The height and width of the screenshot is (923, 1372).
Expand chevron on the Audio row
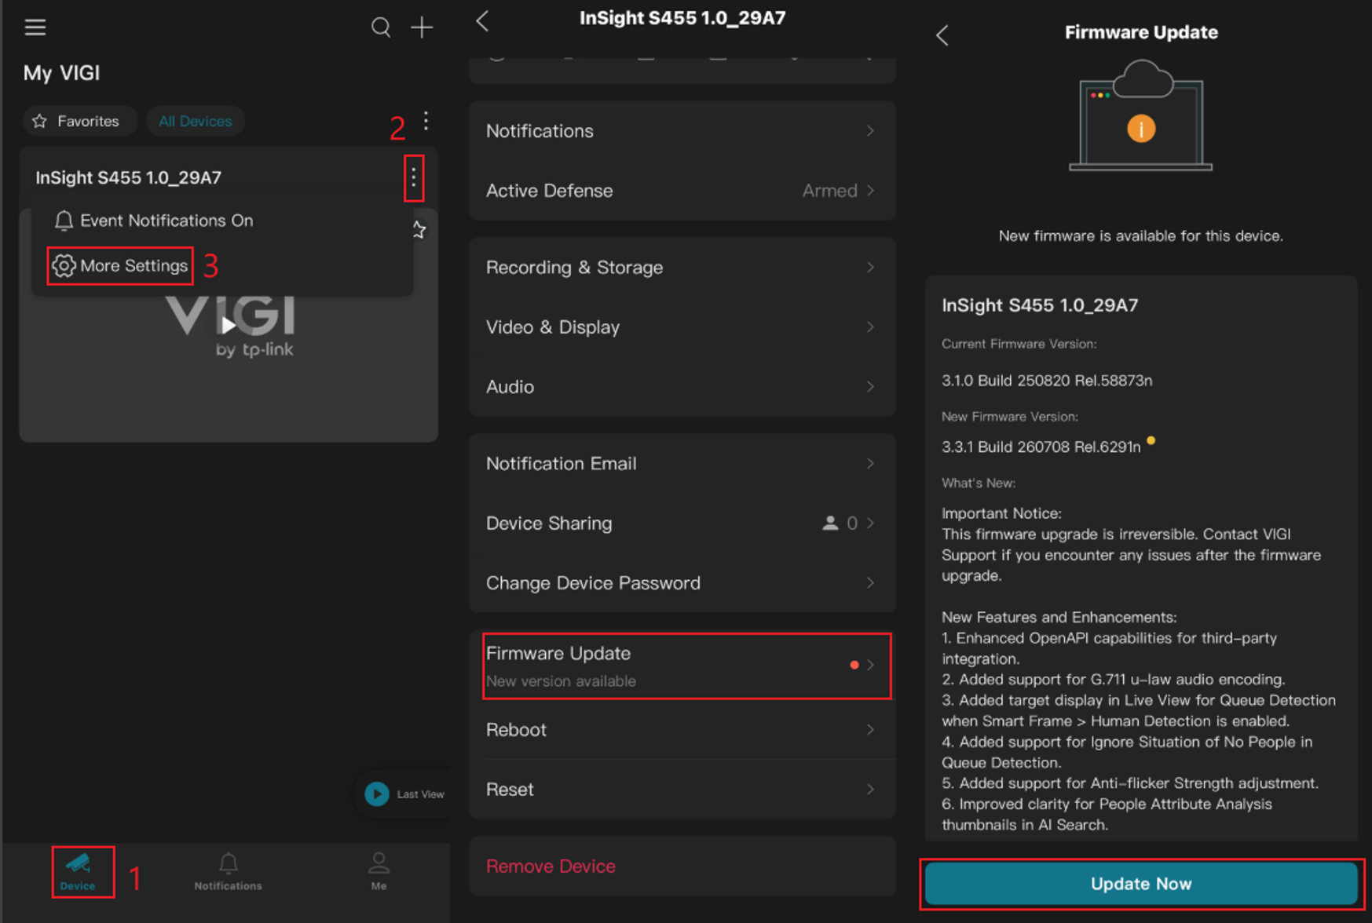[x=870, y=387]
